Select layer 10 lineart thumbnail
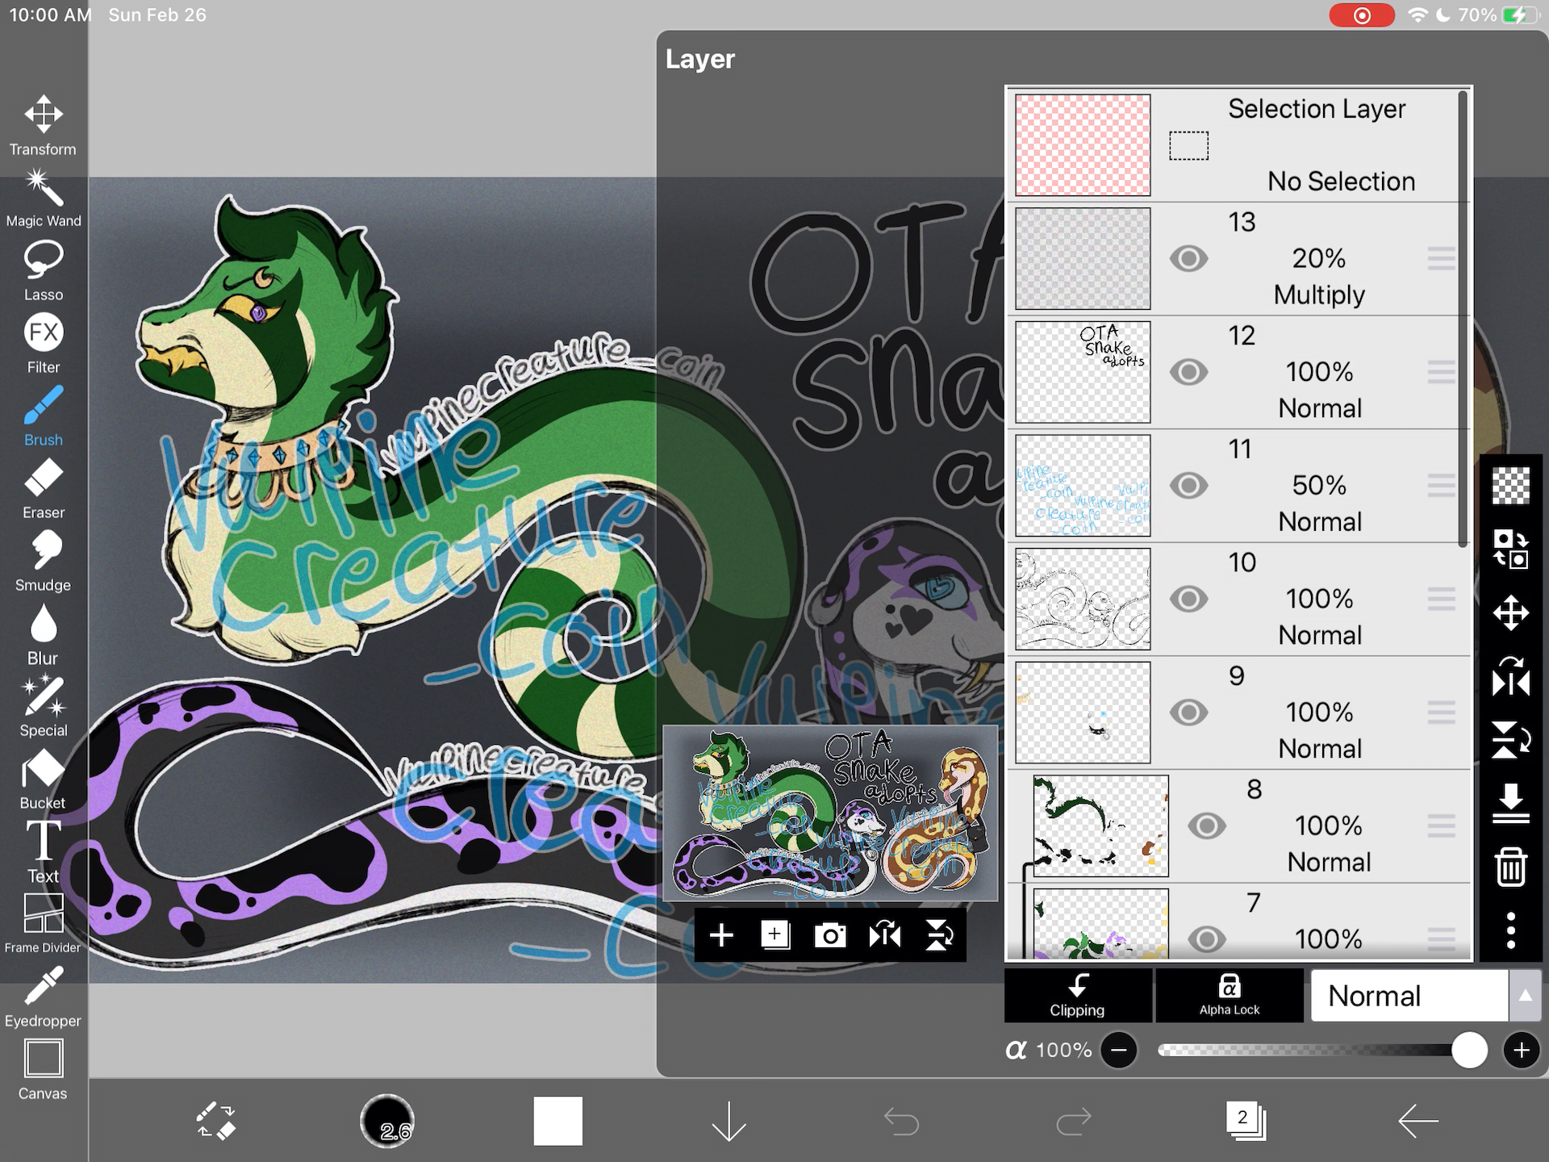Viewport: 1549px width, 1162px height. 1083,599
